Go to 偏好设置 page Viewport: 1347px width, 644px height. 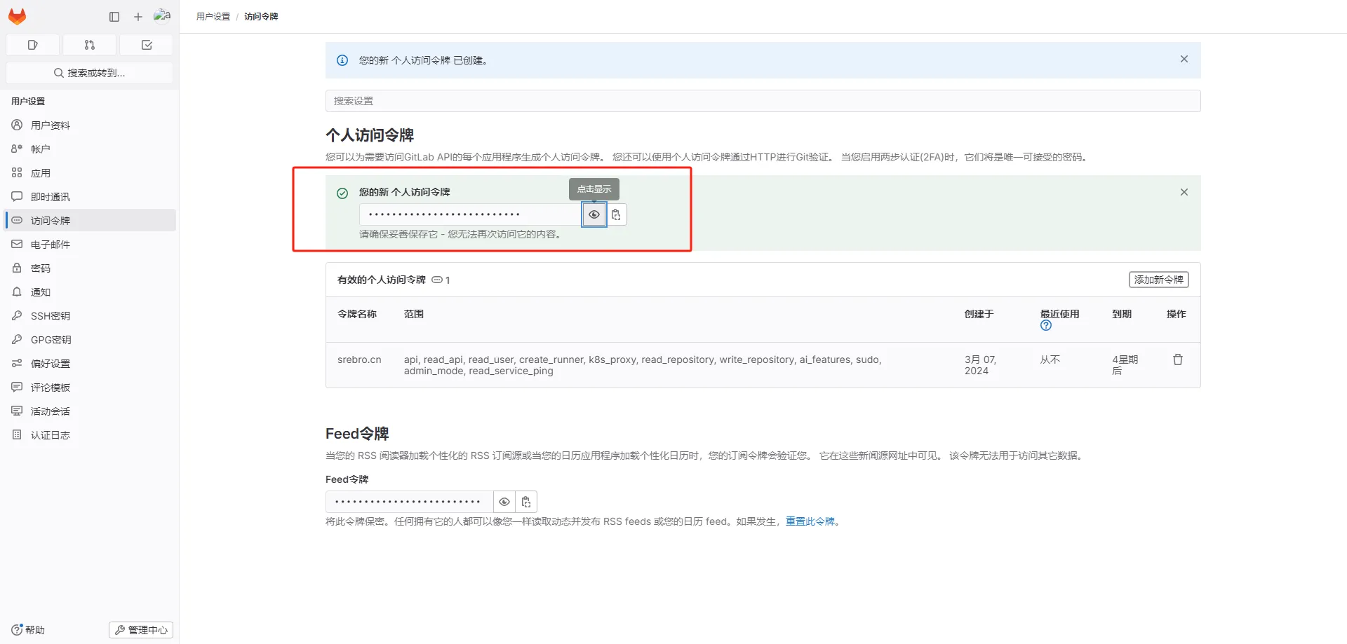(x=90, y=364)
